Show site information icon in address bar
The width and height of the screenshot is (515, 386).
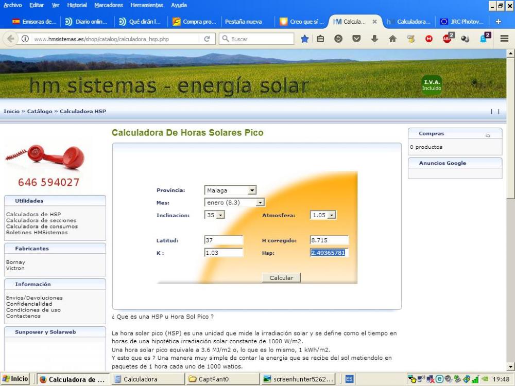(x=25, y=39)
